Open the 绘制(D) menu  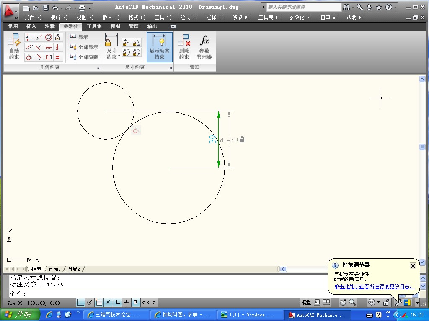[189, 18]
